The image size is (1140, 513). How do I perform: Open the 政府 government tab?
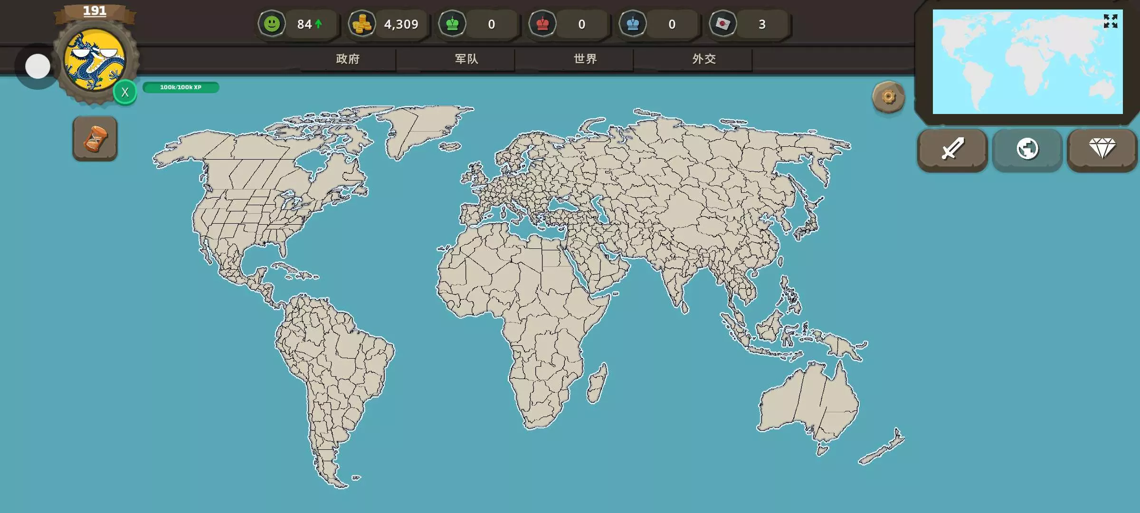[348, 59]
